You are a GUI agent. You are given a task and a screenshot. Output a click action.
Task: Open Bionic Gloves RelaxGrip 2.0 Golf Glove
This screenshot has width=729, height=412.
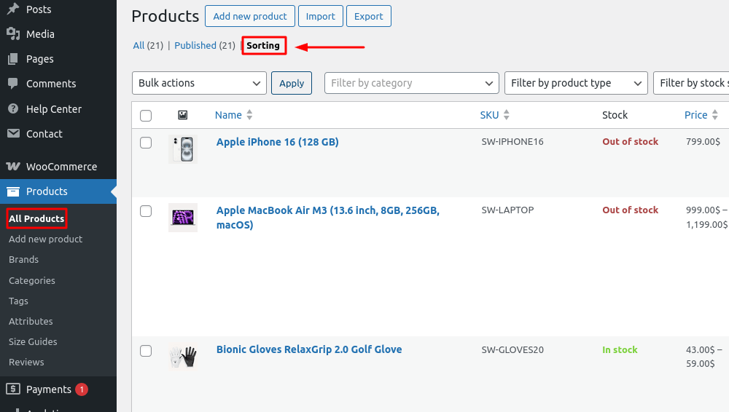tap(309, 349)
